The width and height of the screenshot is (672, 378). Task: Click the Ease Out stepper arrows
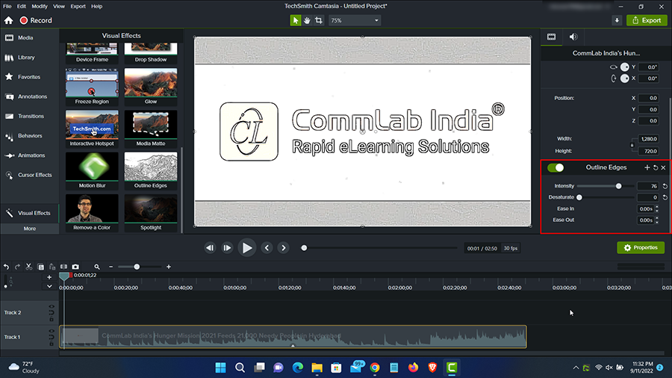coord(657,220)
